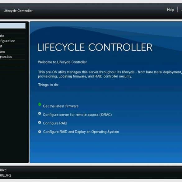Click the green firmware update arrow icon

pyautogui.click(x=40, y=104)
